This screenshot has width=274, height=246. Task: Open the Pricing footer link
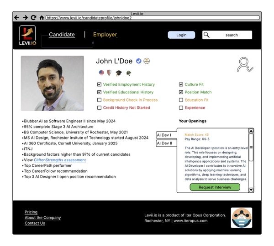tap(31, 212)
